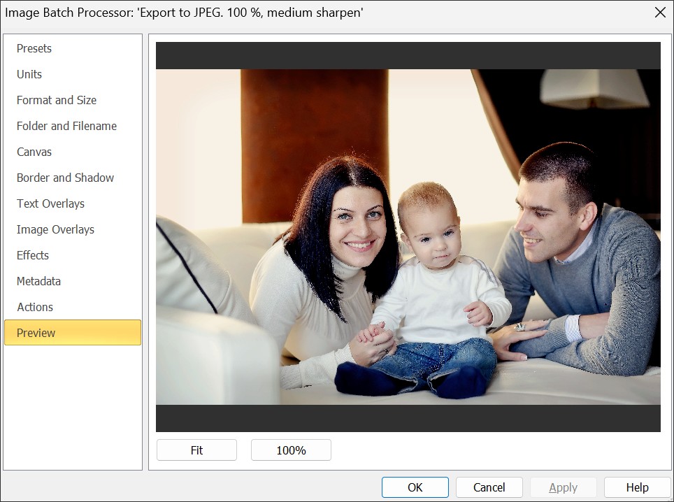
Task: Click the family photo preview image
Action: coord(408,237)
